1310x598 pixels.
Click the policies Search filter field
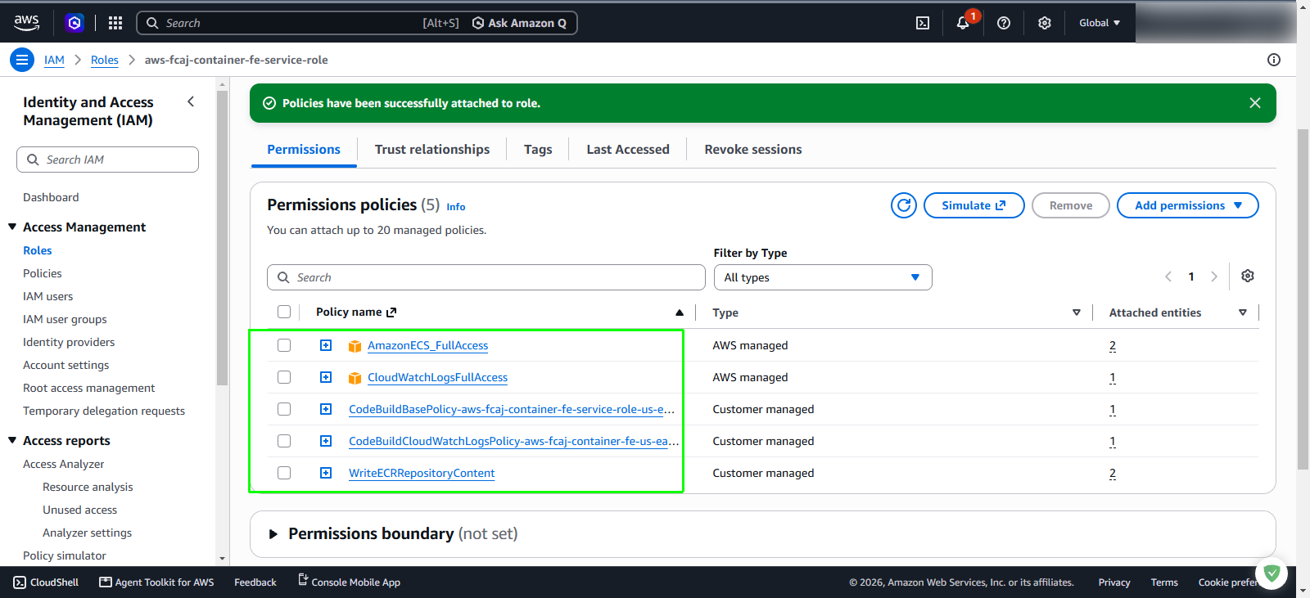(486, 277)
